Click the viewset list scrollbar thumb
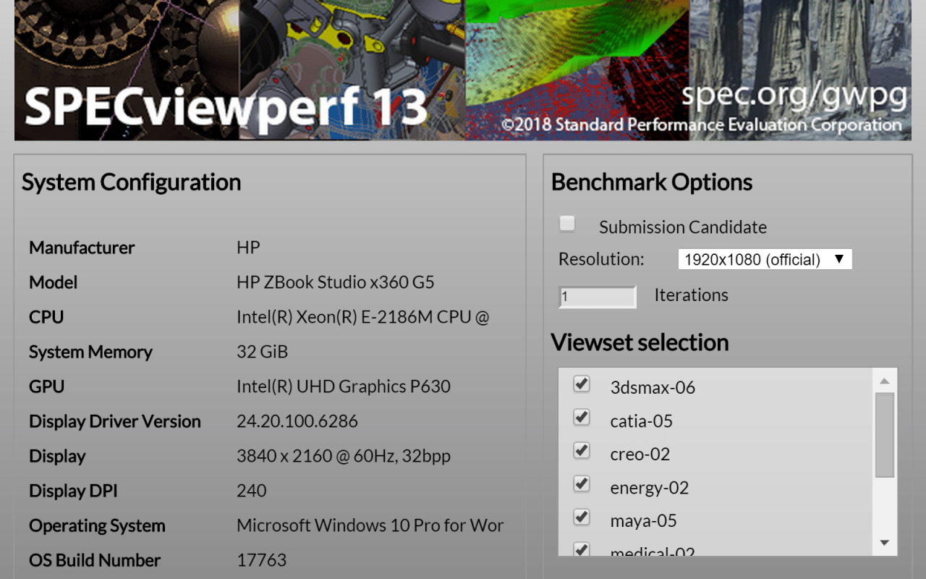 pyautogui.click(x=884, y=435)
